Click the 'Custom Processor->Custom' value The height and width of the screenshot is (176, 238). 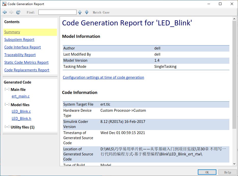(x=123, y=110)
